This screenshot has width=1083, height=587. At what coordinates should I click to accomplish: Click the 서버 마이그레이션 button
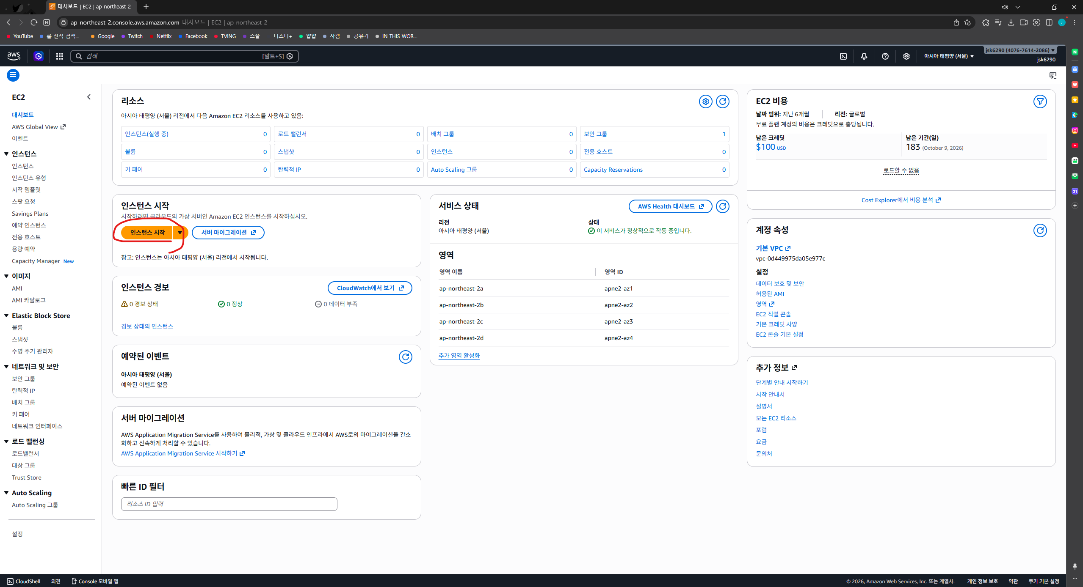(228, 233)
